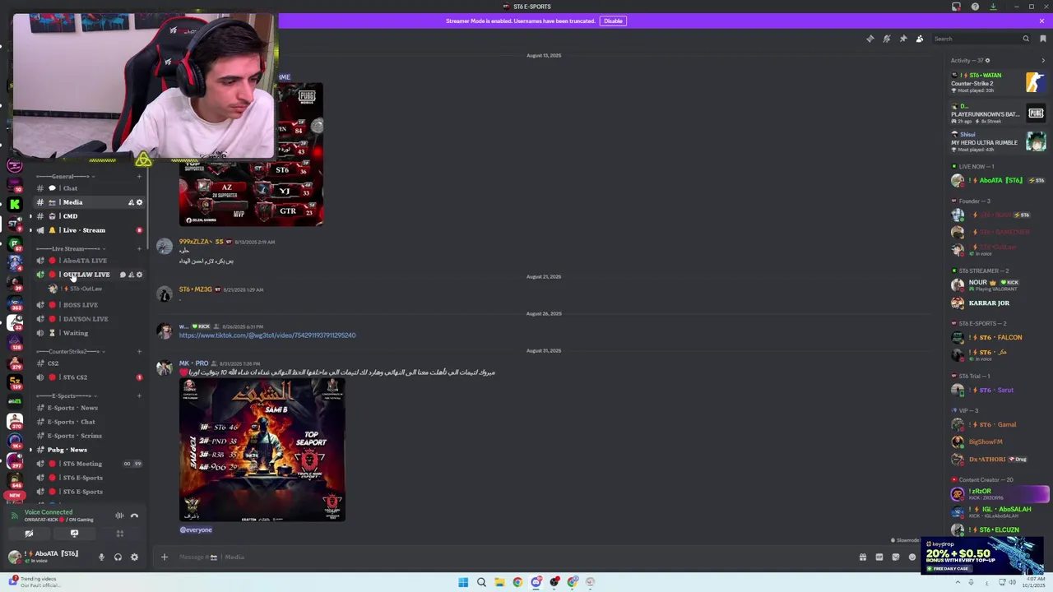Open File Explorer from taskbar
The image size is (1053, 592).
[x=499, y=582]
